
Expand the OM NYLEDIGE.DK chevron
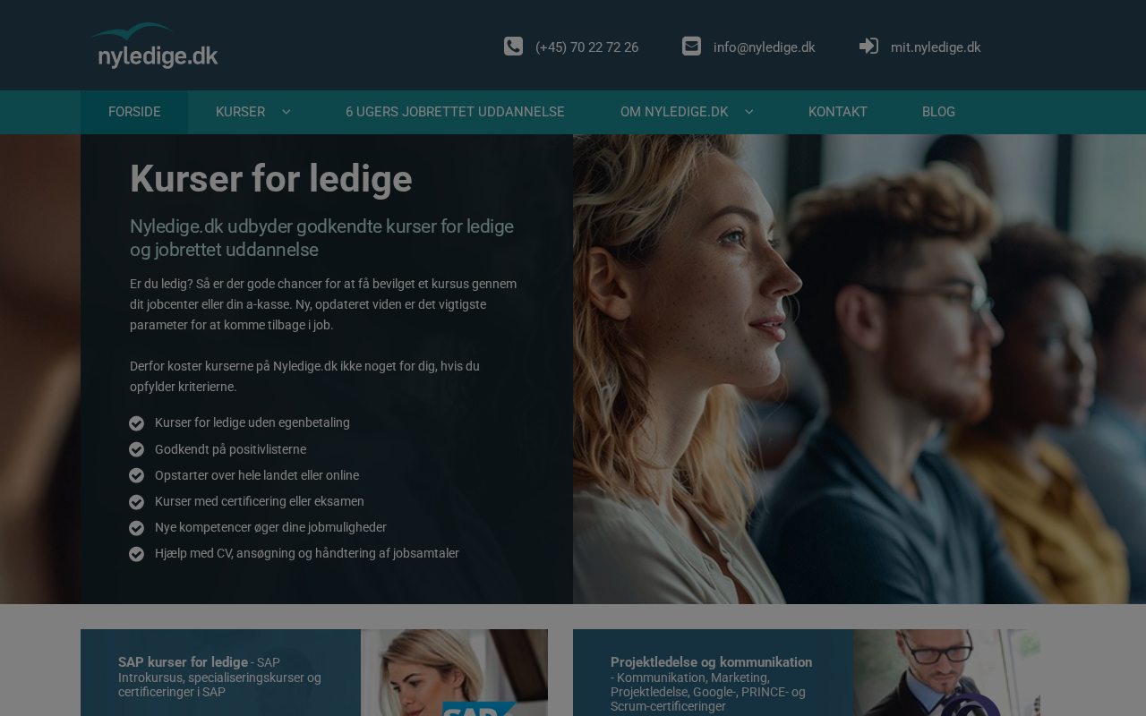click(x=749, y=112)
